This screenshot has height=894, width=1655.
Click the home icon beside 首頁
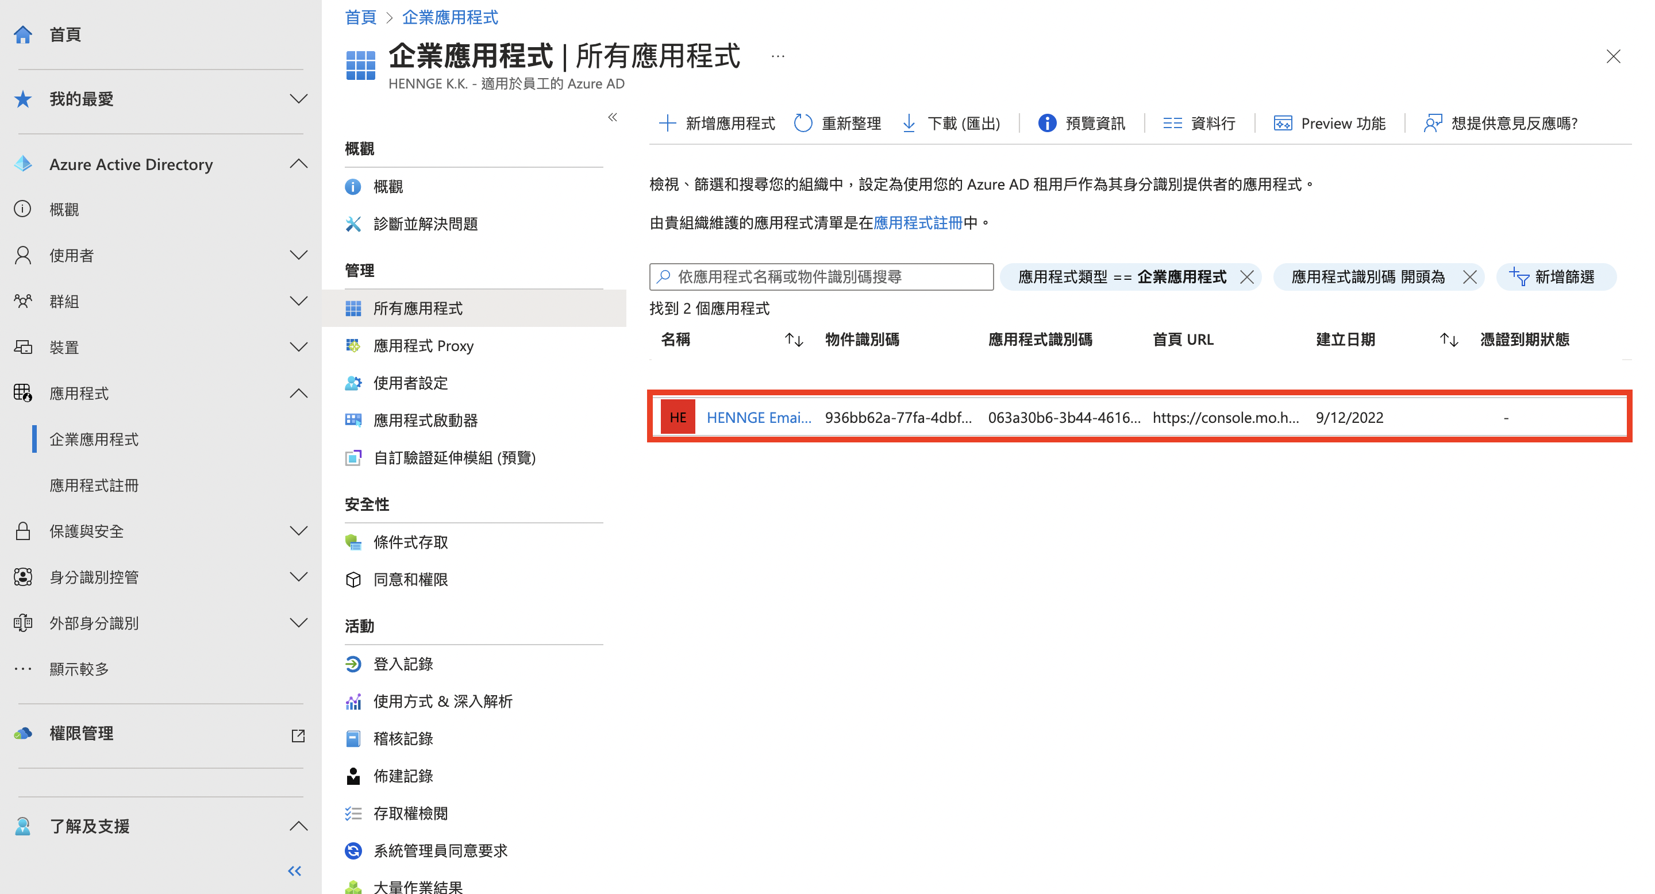(x=23, y=34)
